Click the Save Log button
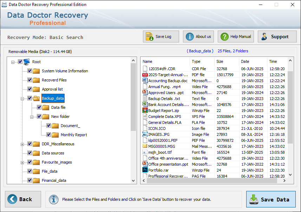Screen dimensions: 301x212 pyautogui.click(x=161, y=37)
